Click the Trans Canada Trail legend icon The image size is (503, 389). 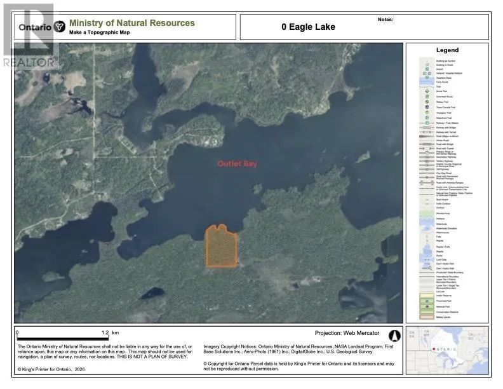click(x=427, y=107)
